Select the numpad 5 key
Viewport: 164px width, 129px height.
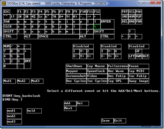[x=13, y=56]
